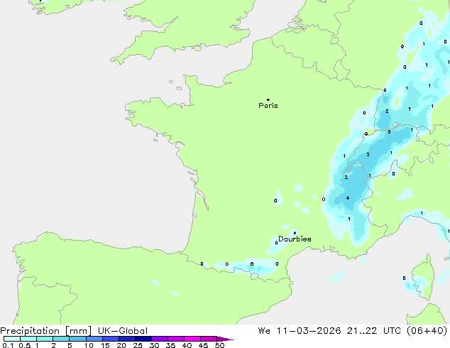Pick the 2–5 mm legend swatch

click(x=61, y=339)
